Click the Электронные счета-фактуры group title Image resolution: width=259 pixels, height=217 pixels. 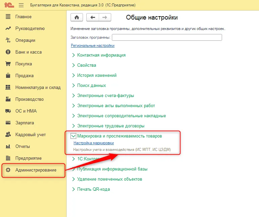pyautogui.click(x=105, y=96)
